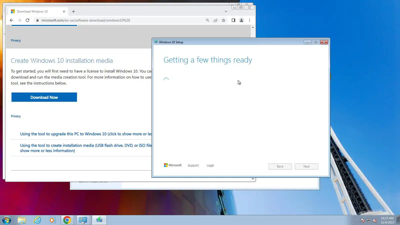Open the tab search dropdown chevron
Image resolution: width=400 pixels, height=225 pixels.
click(226, 11)
